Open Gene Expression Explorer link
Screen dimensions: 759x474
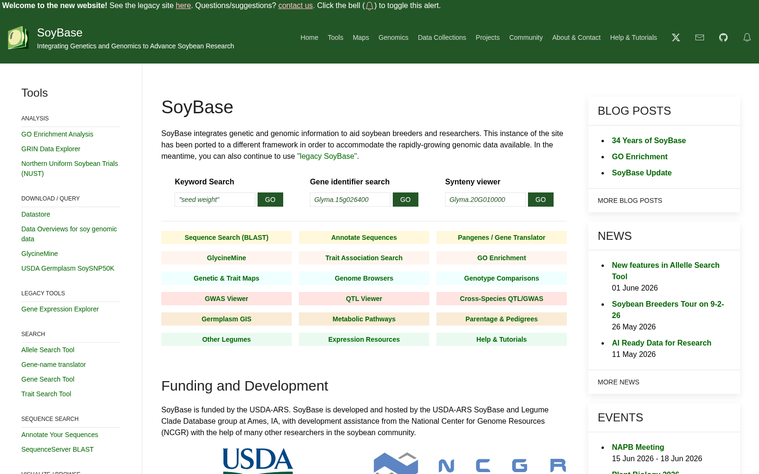[x=60, y=309]
